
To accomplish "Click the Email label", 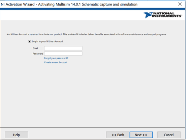I will [35, 48].
